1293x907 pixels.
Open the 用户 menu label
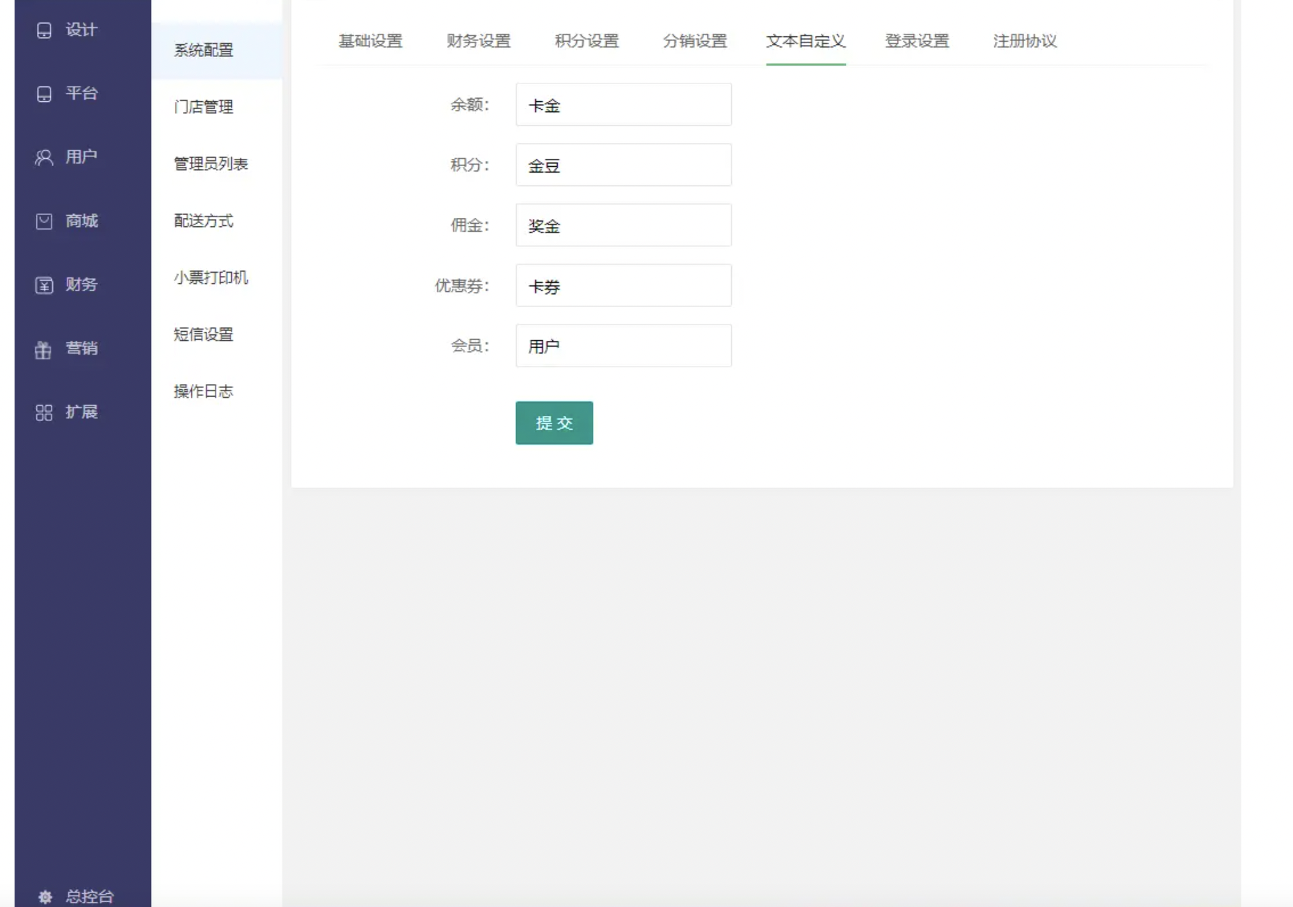coord(81,157)
